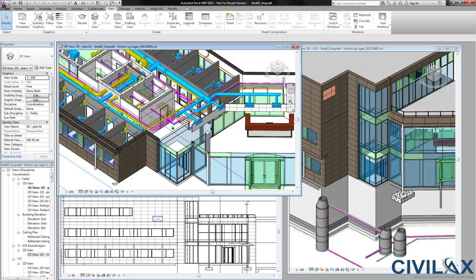The image size is (476, 280).
Task: Click Replicate window command
Action: 362,15
